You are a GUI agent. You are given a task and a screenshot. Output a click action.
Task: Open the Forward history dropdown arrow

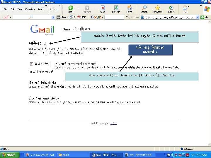click(95, 9)
